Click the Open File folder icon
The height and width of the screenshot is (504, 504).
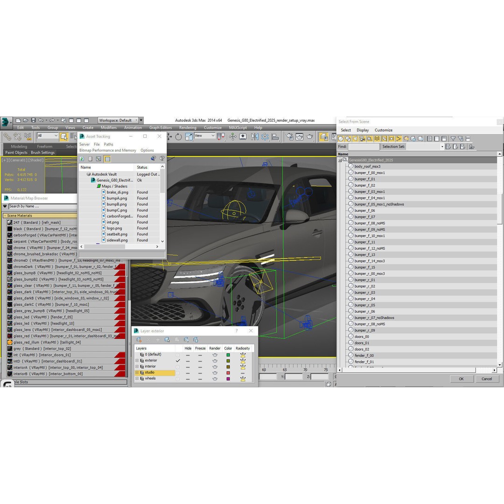[26, 120]
